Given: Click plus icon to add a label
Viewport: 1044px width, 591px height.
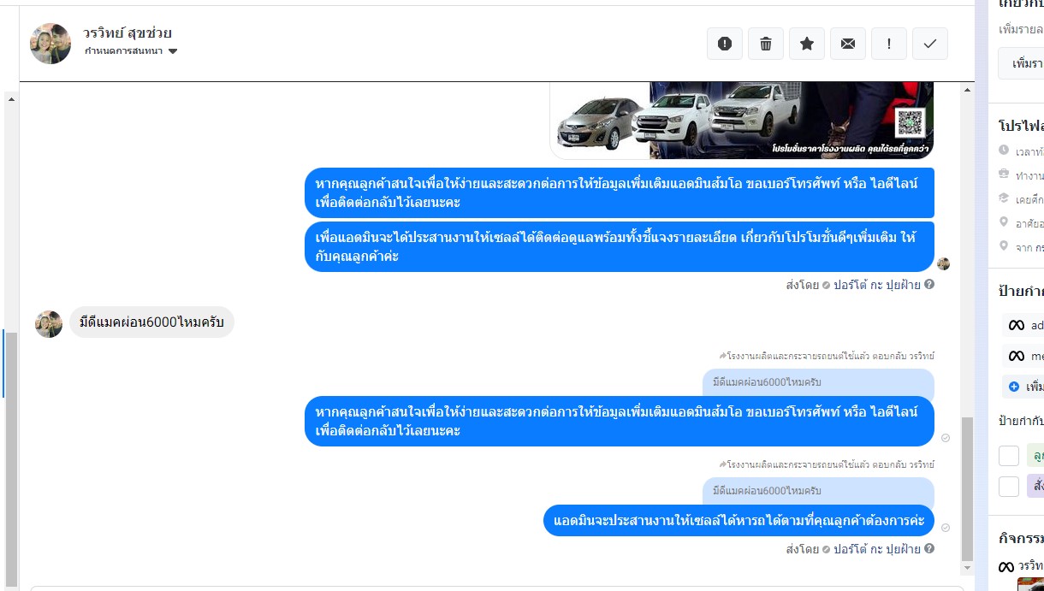Looking at the screenshot, I should click(x=1014, y=387).
